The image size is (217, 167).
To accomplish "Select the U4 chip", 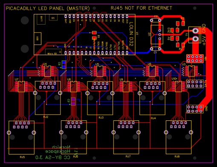I will point(48,71).
